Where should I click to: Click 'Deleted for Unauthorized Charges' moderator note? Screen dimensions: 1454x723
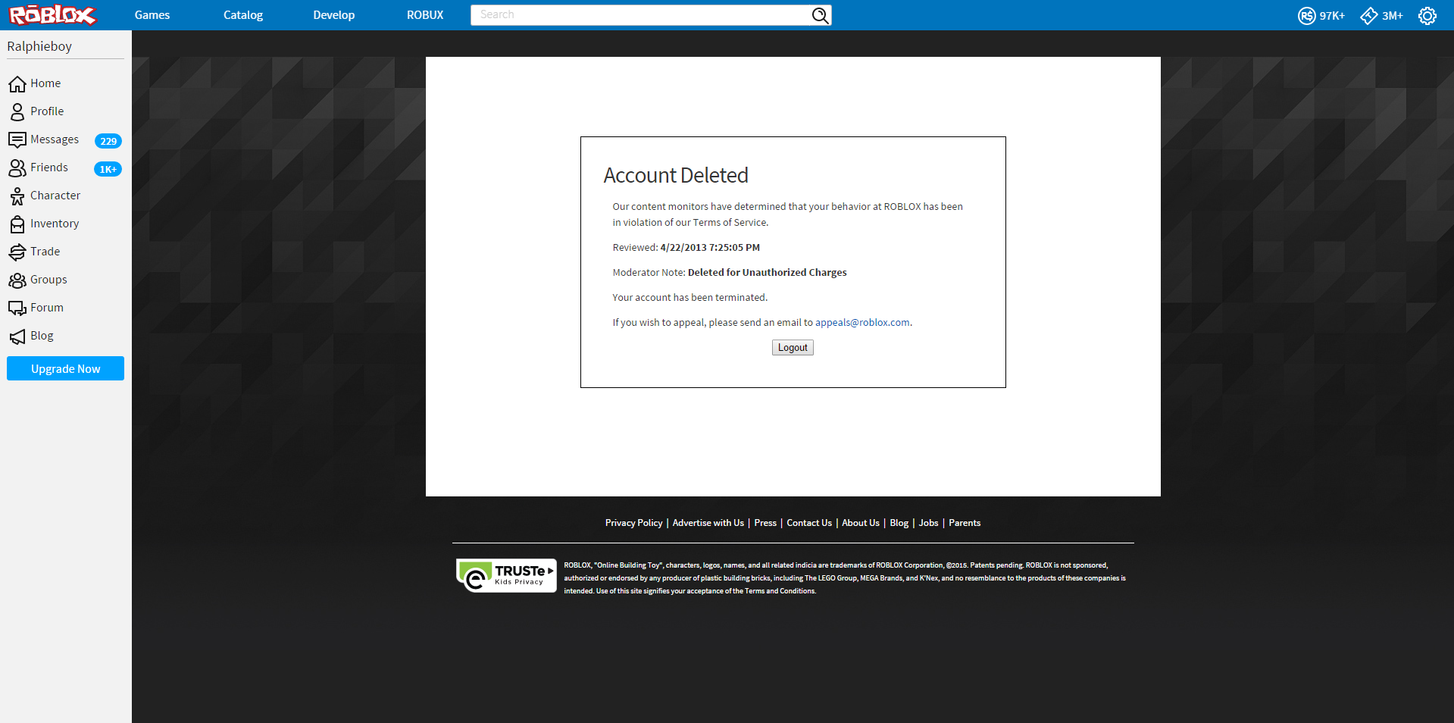click(768, 273)
